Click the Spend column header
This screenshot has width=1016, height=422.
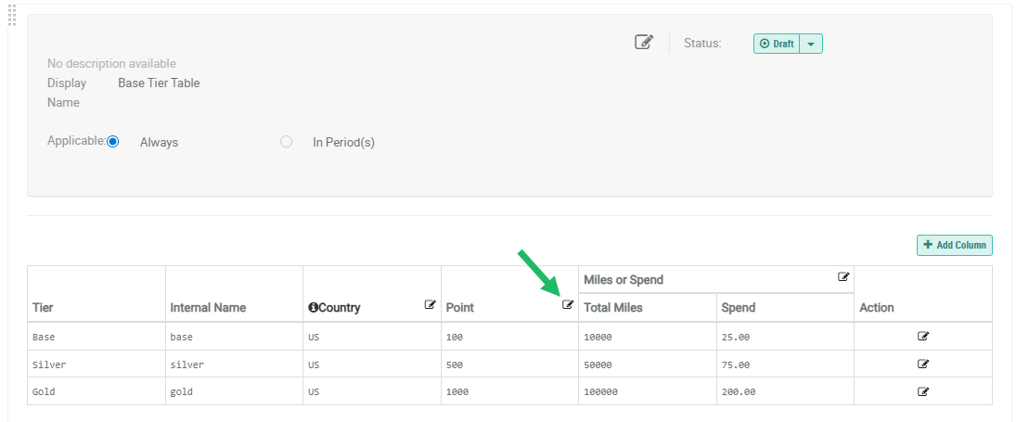click(x=739, y=307)
